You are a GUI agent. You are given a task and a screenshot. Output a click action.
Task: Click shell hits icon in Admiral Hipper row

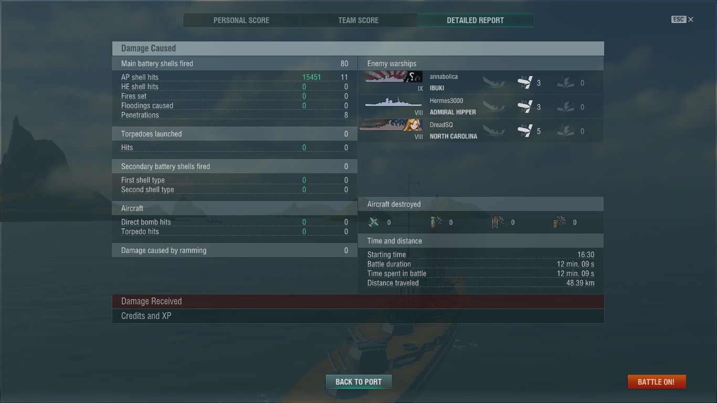pyautogui.click(x=525, y=107)
